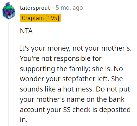Click the dot separator after the username
137x126 pixels.
(x=53, y=8)
